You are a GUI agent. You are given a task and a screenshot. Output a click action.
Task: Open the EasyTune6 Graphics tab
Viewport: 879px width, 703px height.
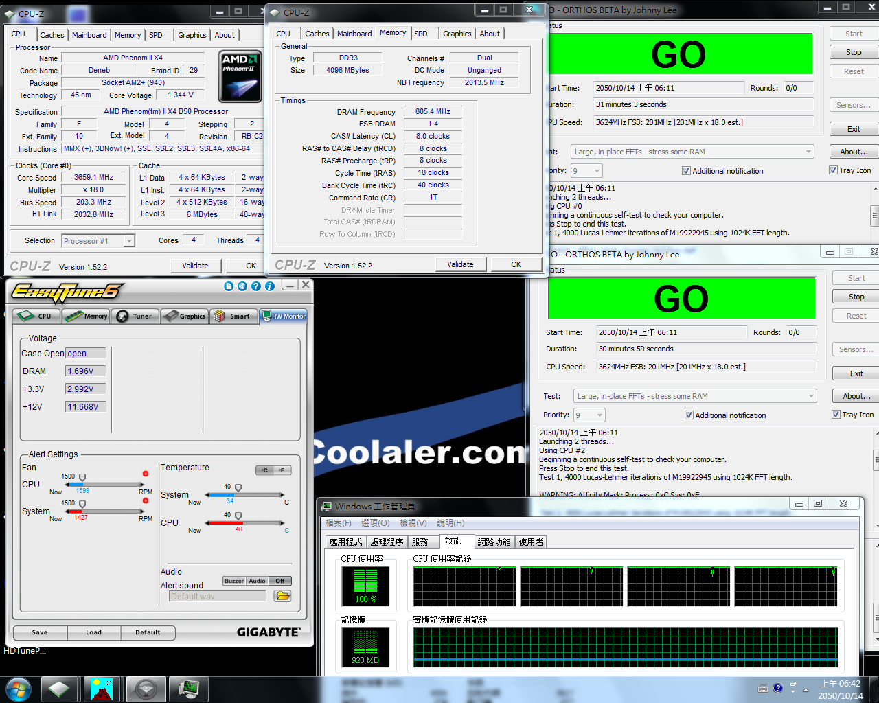tap(185, 316)
